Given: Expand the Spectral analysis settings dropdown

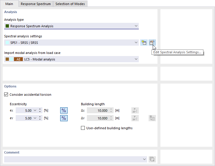Looking at the screenshot, I should click(x=136, y=42).
